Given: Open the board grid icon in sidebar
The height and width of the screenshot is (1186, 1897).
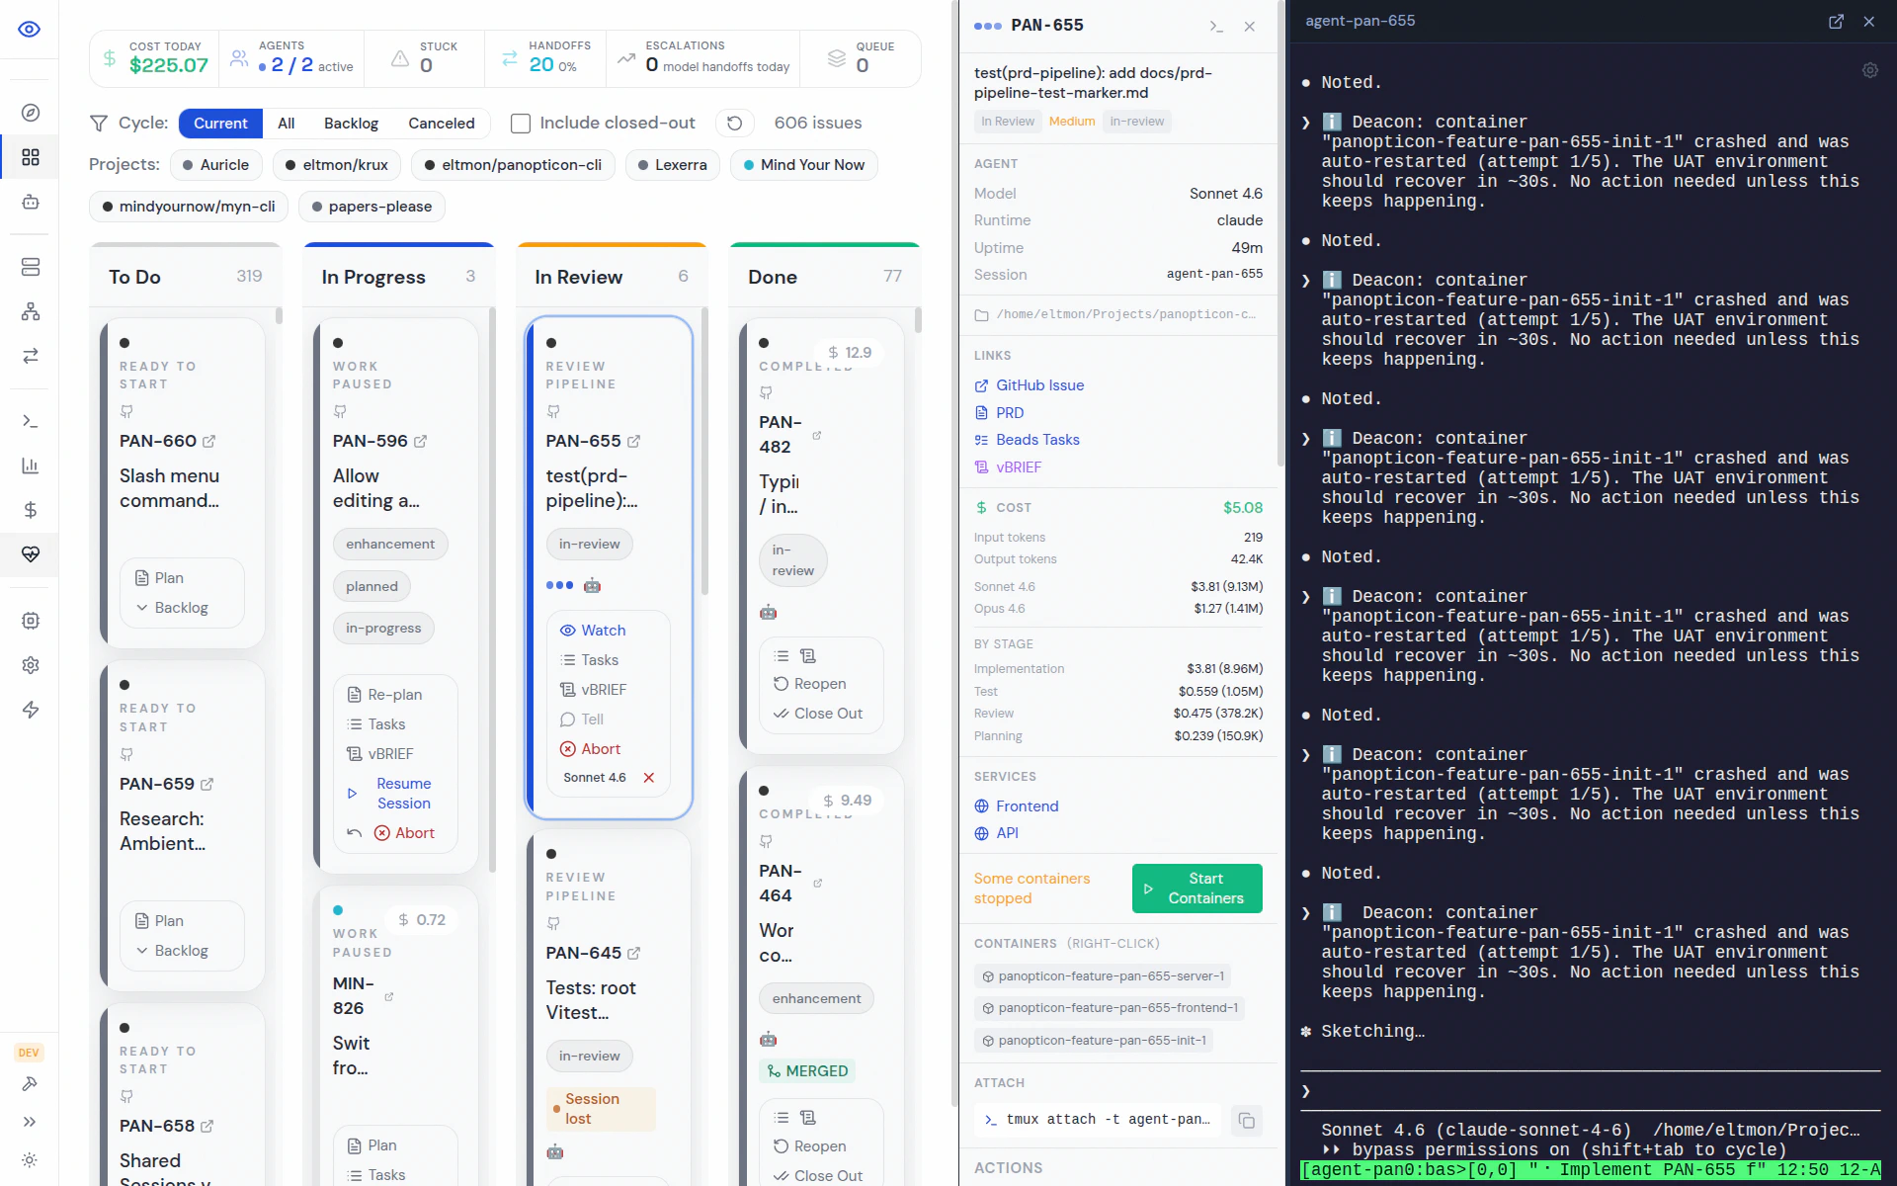Looking at the screenshot, I should [31, 157].
